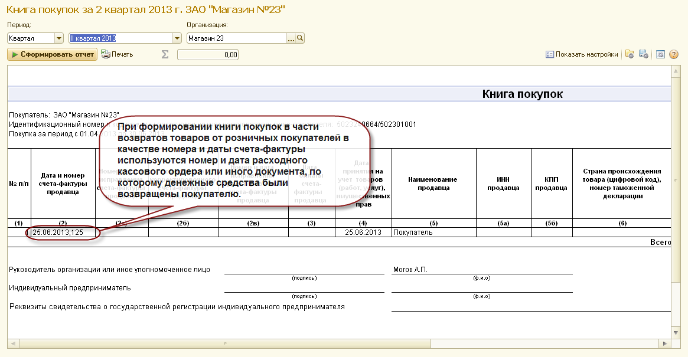The height and width of the screenshot is (357, 688).
Task: Click the sum value field showing 0,00
Action: 207,55
